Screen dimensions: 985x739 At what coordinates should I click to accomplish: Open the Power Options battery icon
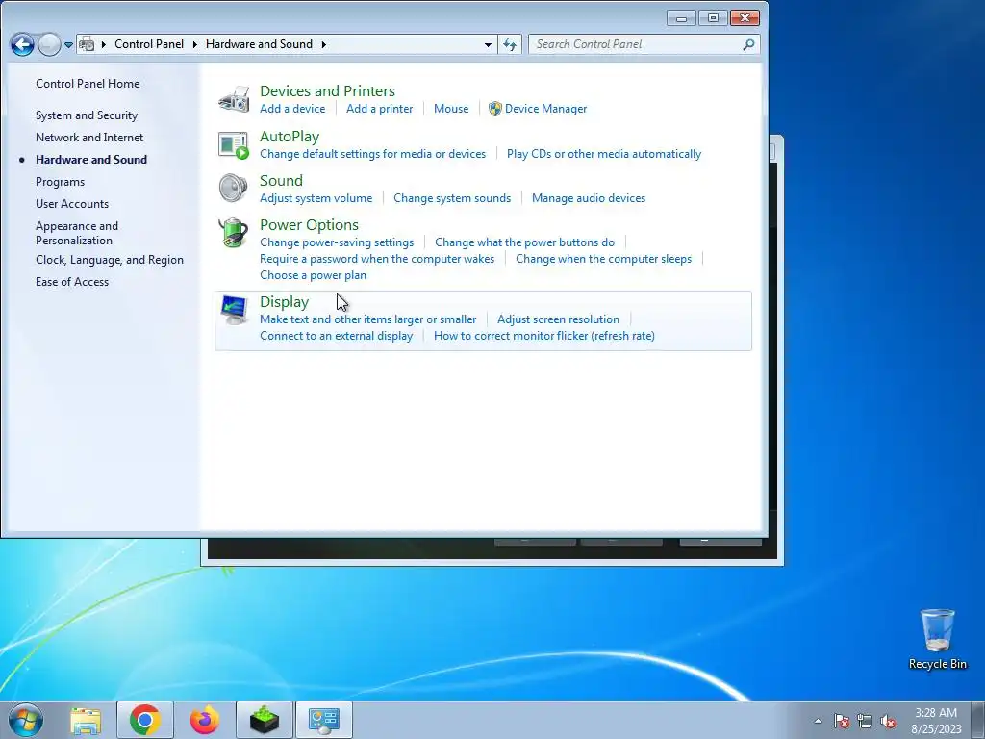(x=234, y=233)
